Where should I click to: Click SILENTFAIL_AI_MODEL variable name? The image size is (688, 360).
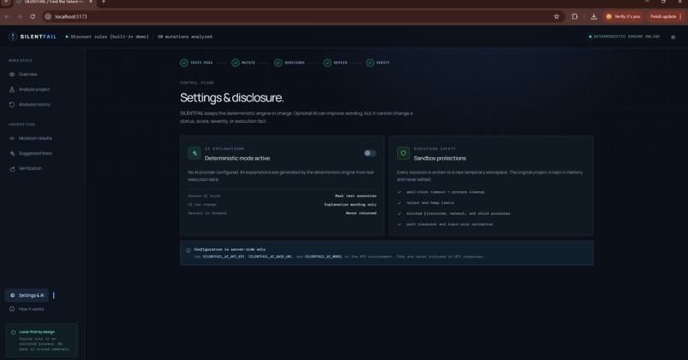[324, 257]
